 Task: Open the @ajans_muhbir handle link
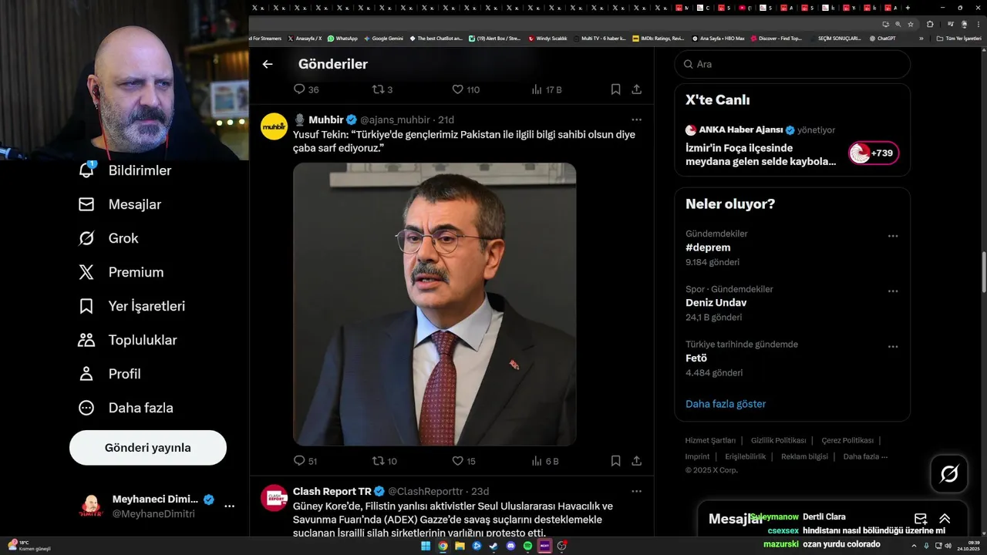(395, 119)
